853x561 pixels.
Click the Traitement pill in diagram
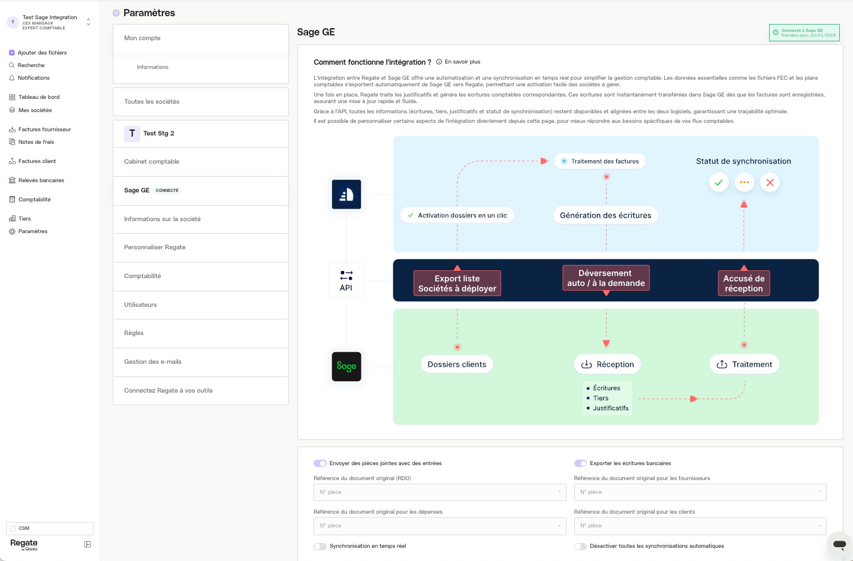(x=745, y=364)
